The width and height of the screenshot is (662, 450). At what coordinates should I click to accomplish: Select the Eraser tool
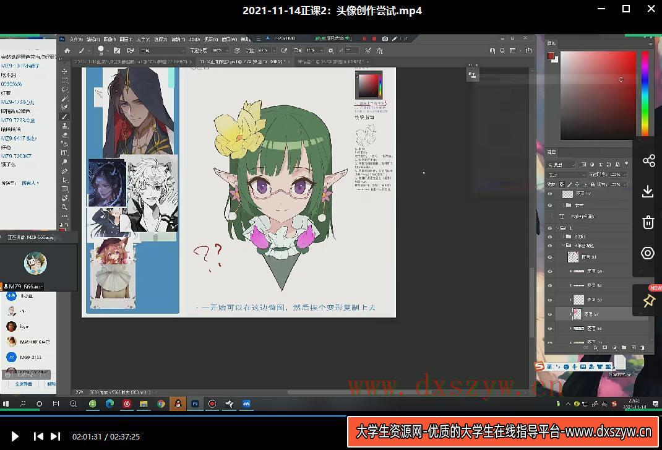click(x=64, y=135)
